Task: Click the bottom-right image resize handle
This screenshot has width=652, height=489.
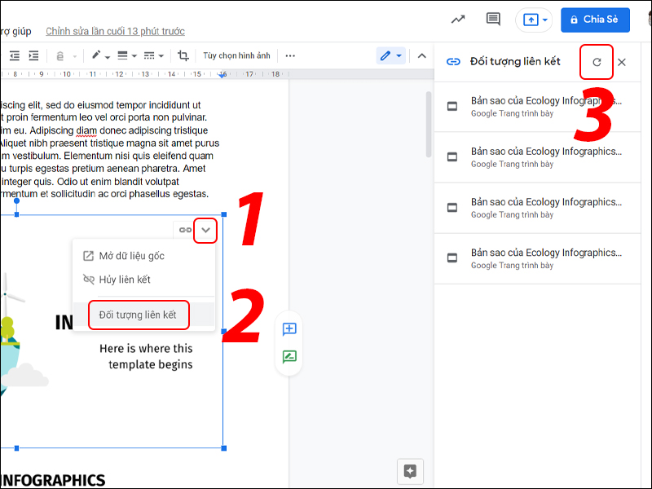Action: tap(224, 448)
